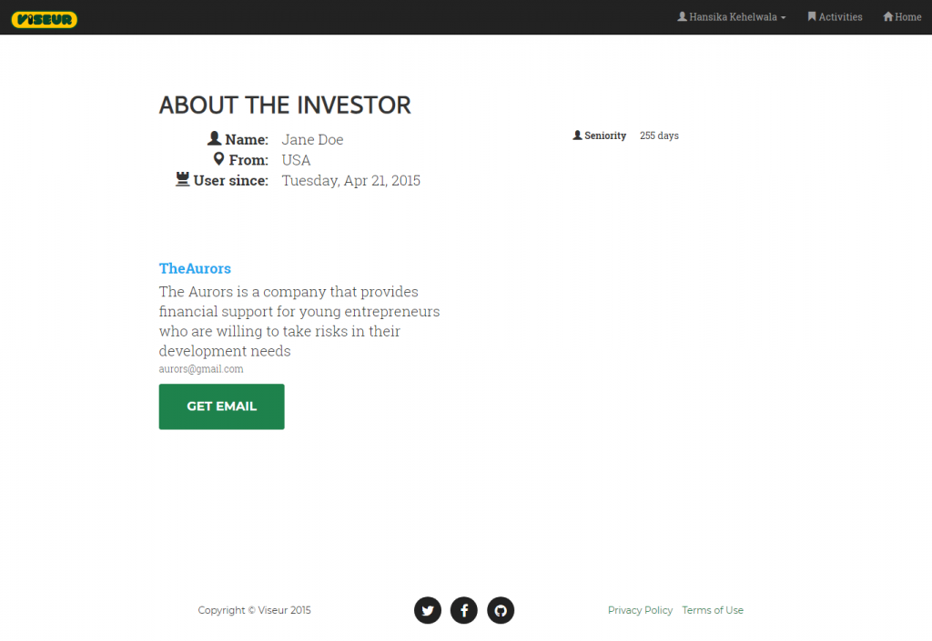Viewport: 932px width, 641px height.
Task: Open the Terms of Use link
Action: [713, 610]
